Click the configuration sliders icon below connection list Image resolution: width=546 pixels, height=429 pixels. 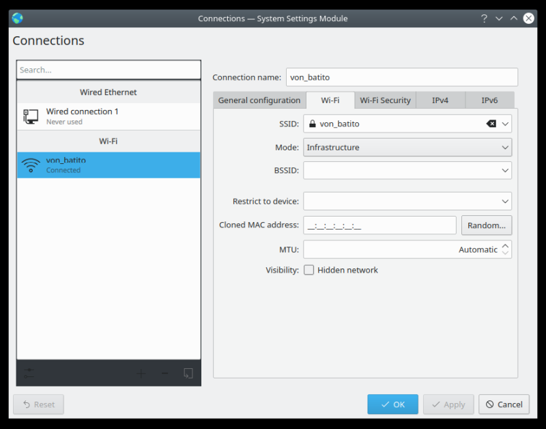pos(29,373)
